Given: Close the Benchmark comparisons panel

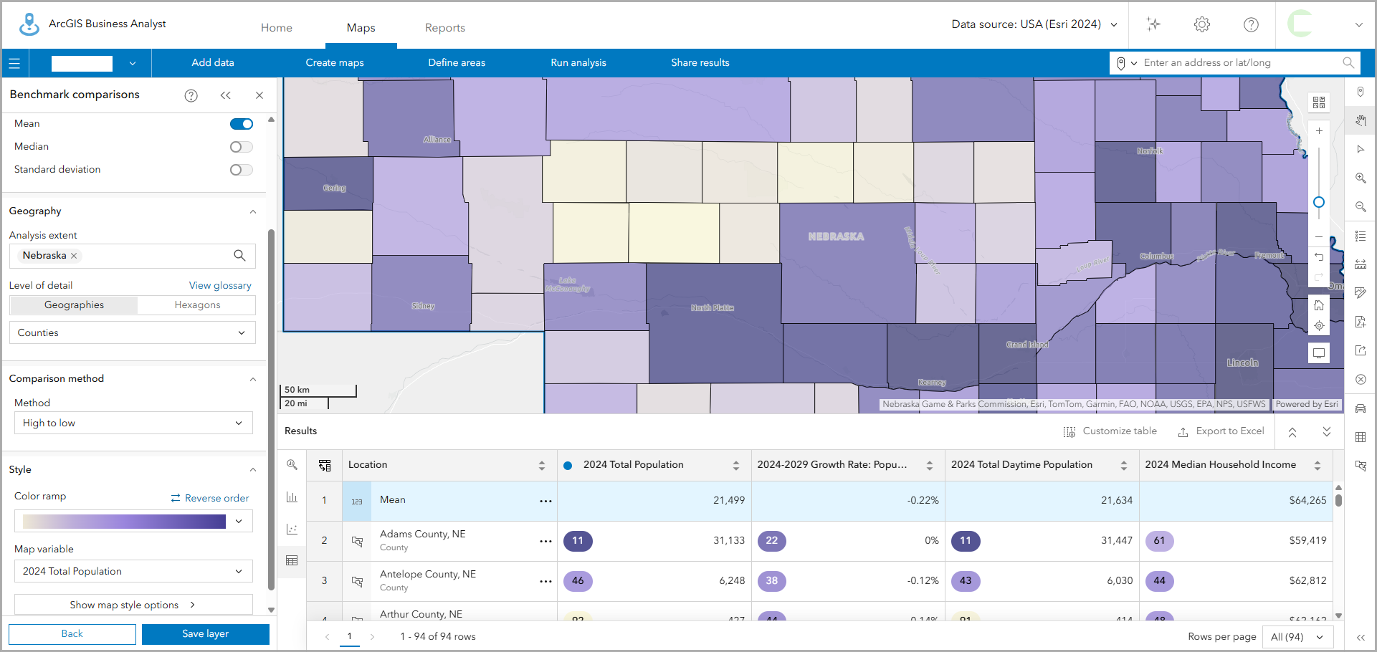Looking at the screenshot, I should [259, 95].
